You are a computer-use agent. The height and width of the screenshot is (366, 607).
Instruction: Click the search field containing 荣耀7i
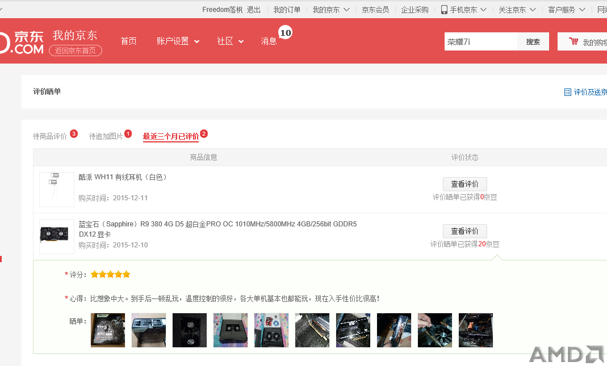481,41
